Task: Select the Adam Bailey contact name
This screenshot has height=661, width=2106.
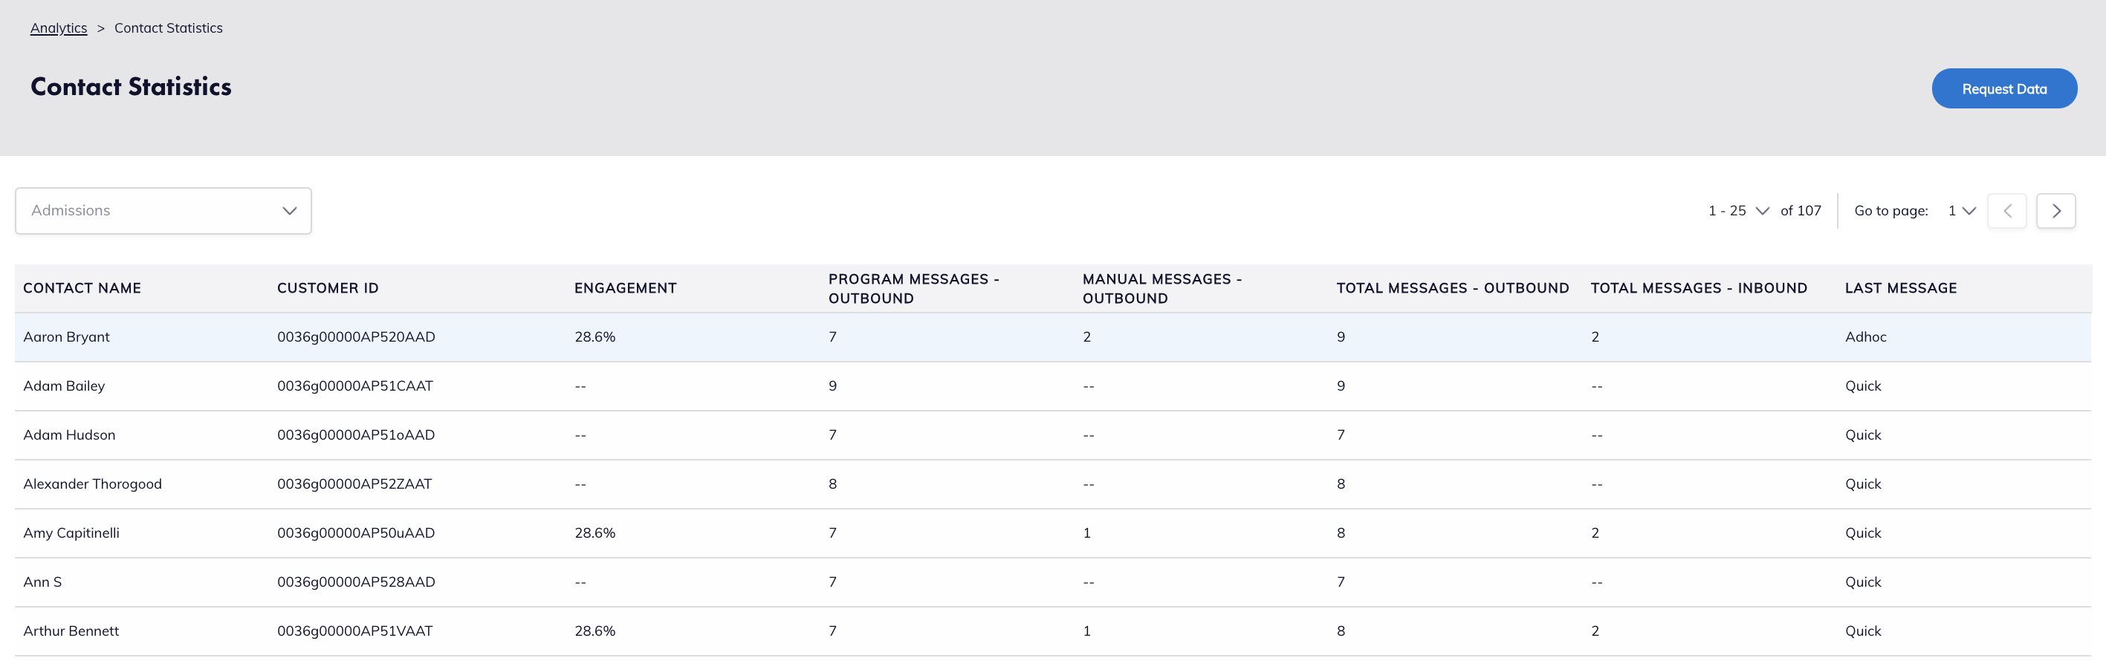Action: [x=64, y=385]
